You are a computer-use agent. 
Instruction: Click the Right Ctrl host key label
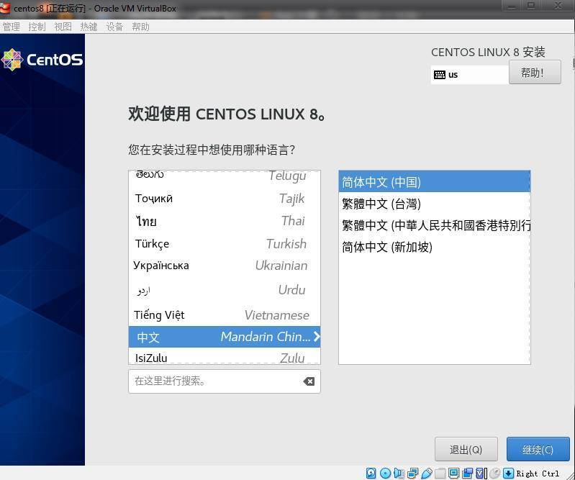tap(538, 474)
